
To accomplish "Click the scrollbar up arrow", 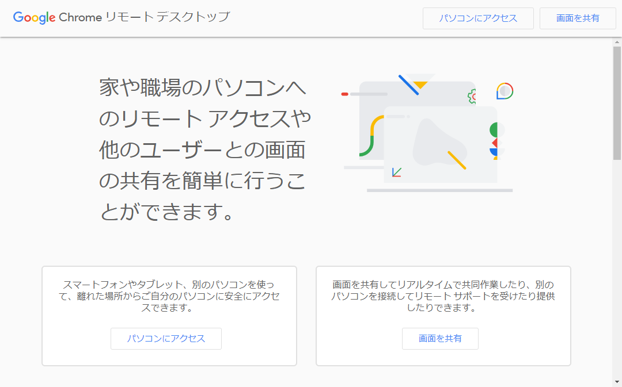I will pyautogui.click(x=617, y=42).
